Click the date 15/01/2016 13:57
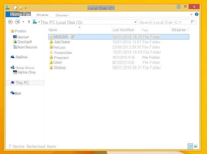Screen dimensions: 207x154 tap(127, 42)
